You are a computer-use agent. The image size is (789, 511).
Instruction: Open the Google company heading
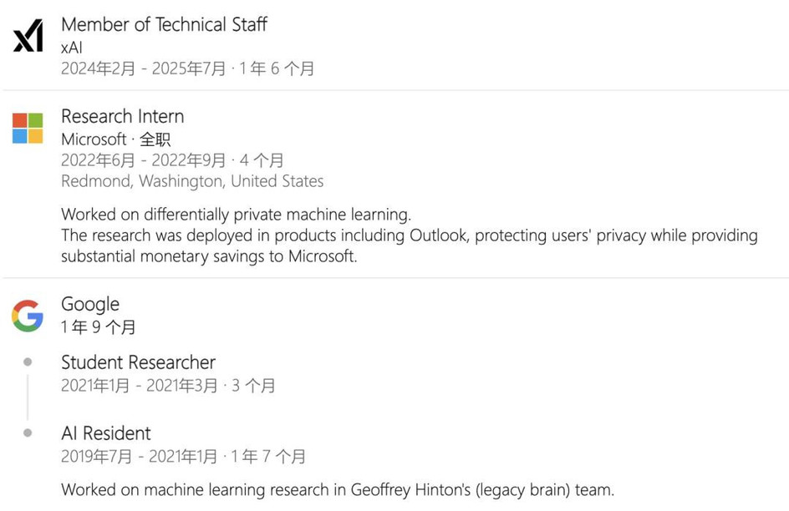90,305
